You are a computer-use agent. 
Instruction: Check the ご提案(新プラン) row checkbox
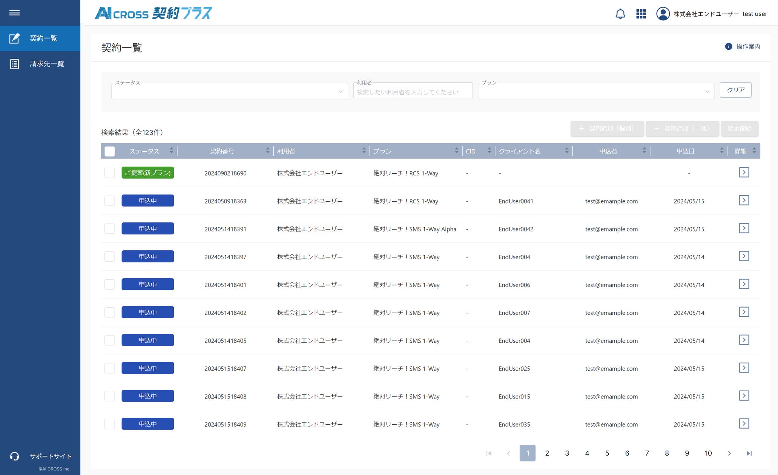coord(110,173)
